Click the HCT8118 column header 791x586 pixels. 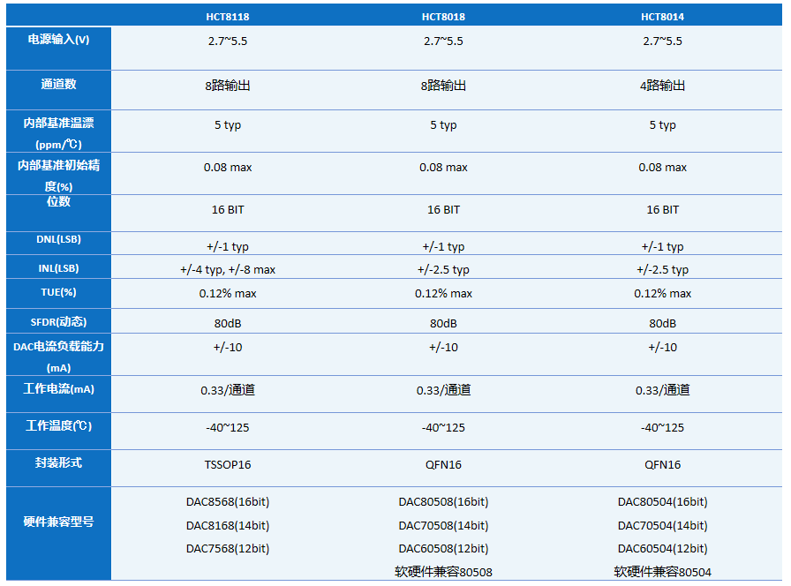tap(228, 16)
